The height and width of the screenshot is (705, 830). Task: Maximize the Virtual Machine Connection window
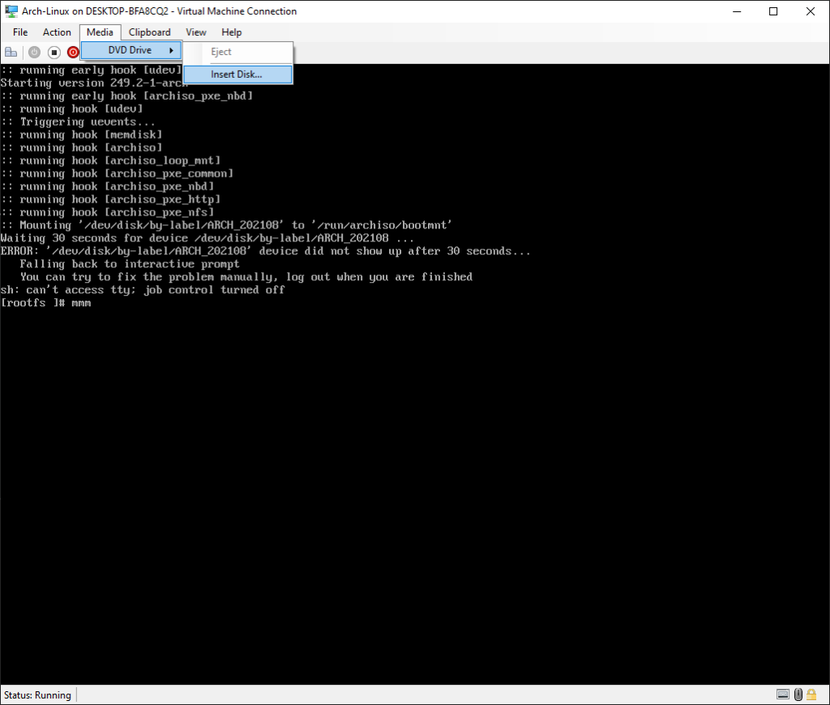[773, 11]
